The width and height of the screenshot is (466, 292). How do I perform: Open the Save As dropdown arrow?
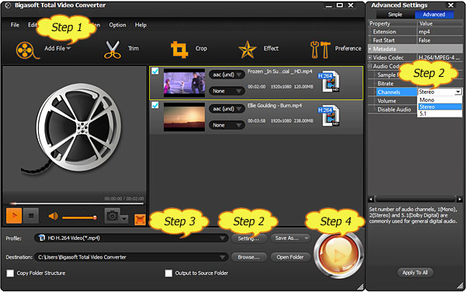[x=306, y=238]
